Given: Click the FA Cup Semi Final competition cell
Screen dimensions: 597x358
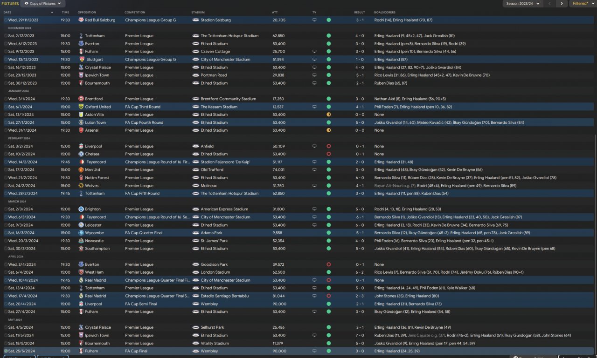Looking at the screenshot, I should 141,304.
